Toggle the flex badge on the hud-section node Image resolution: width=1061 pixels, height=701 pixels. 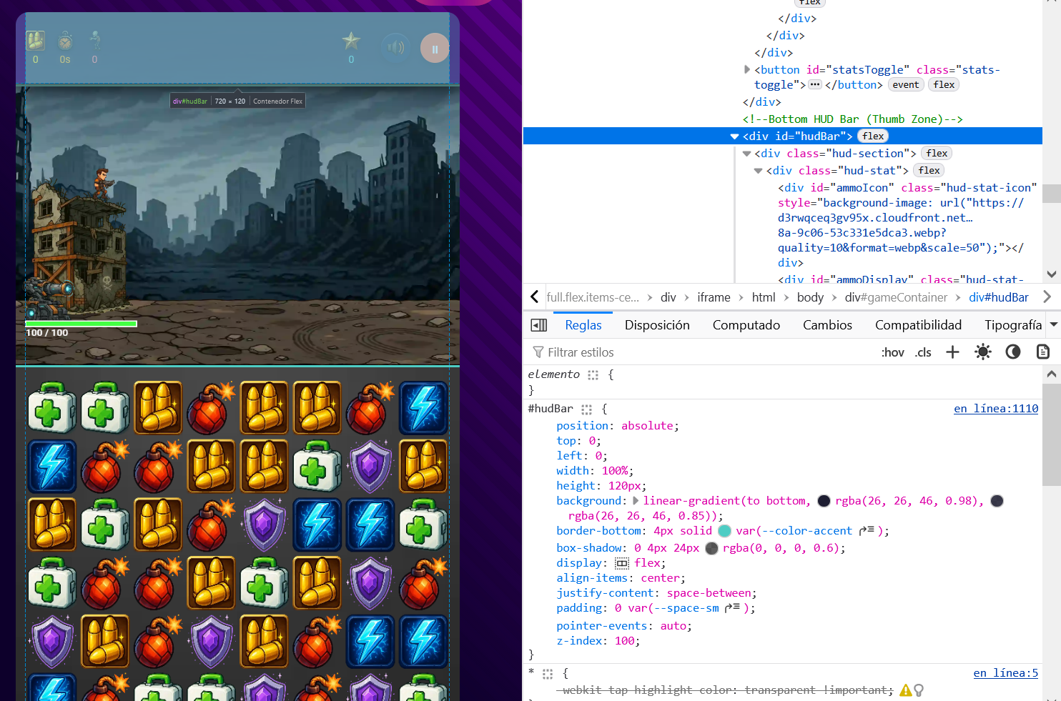(937, 153)
